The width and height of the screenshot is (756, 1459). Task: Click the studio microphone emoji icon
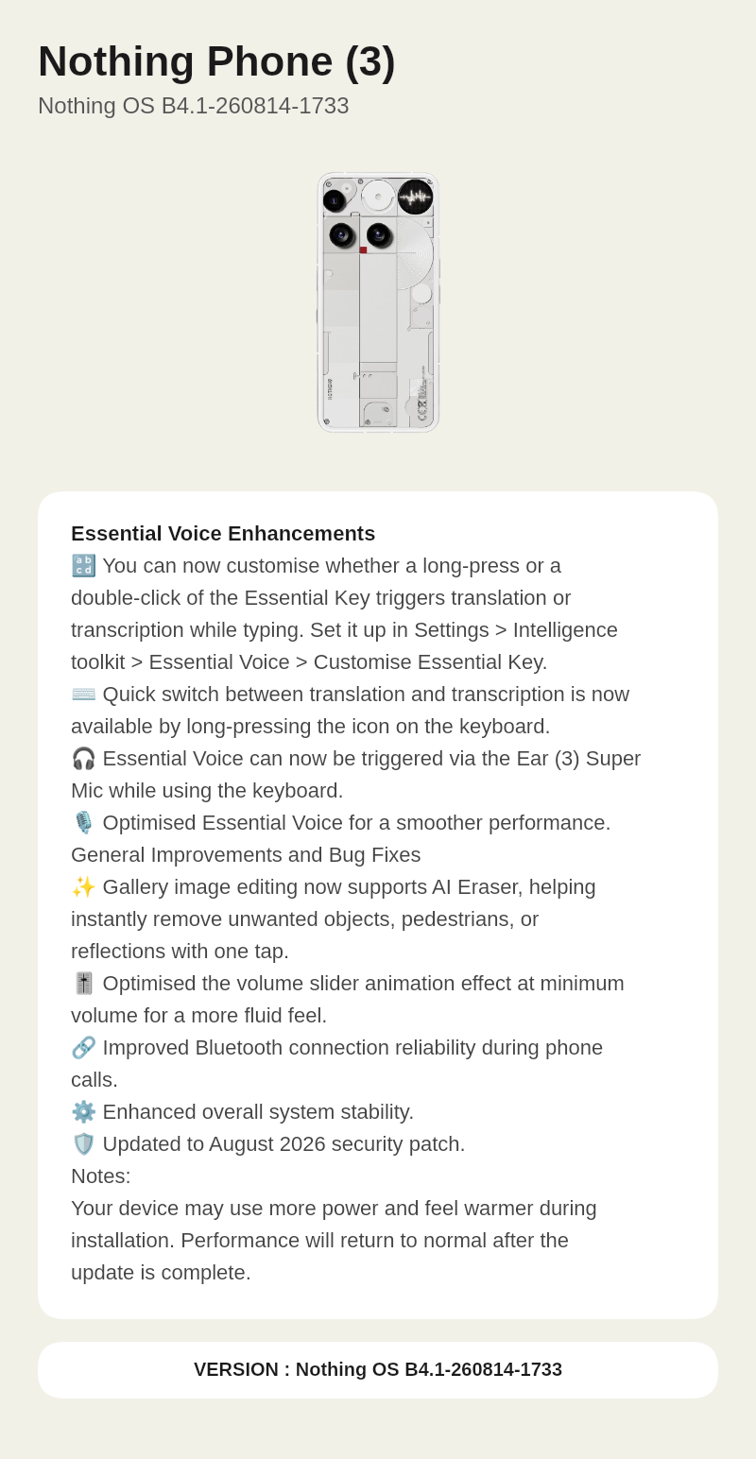83,823
